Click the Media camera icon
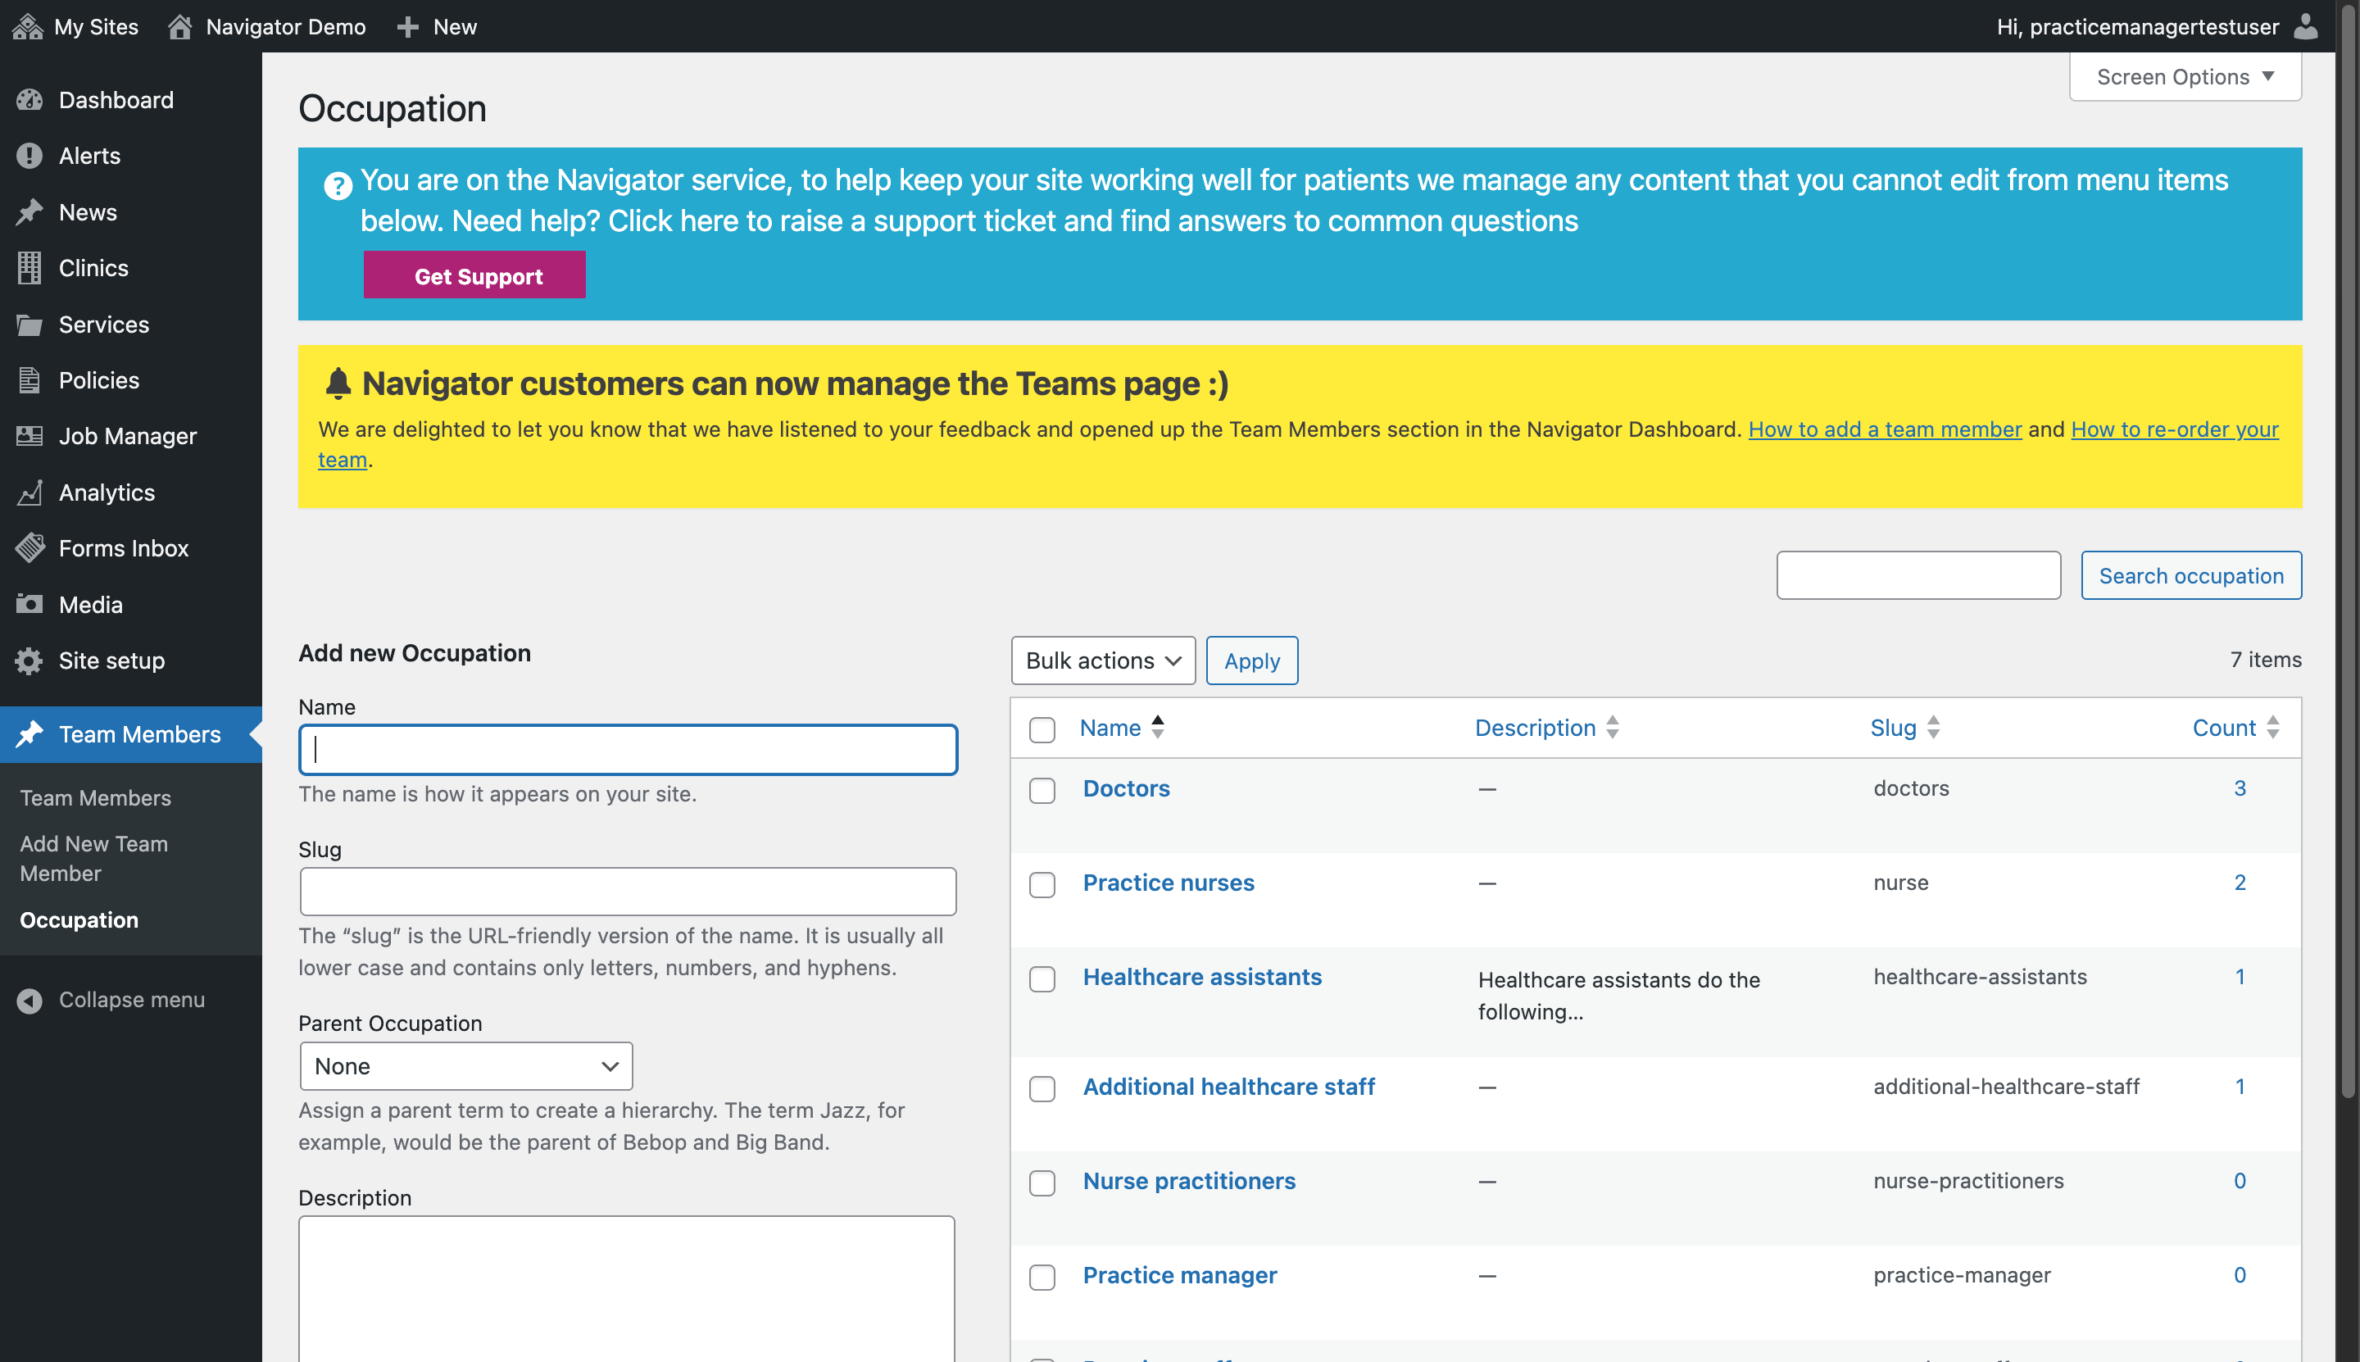 click(x=30, y=604)
